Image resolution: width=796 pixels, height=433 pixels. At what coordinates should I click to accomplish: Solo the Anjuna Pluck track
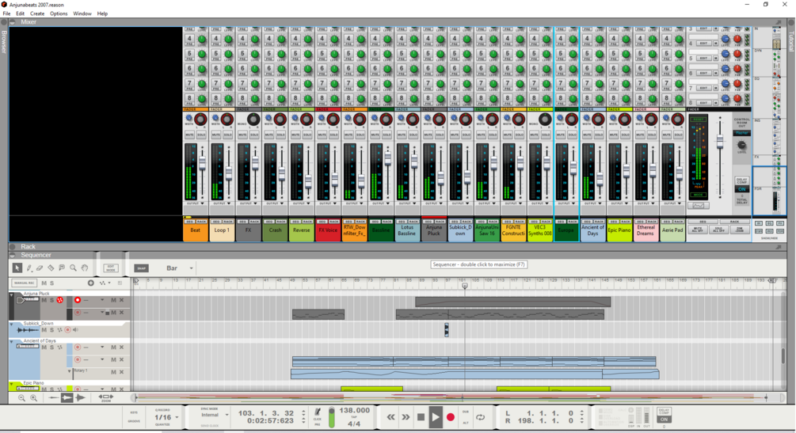click(51, 300)
